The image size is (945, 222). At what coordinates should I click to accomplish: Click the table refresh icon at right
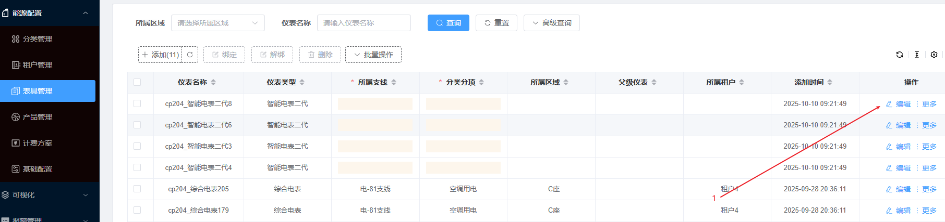[x=900, y=55]
